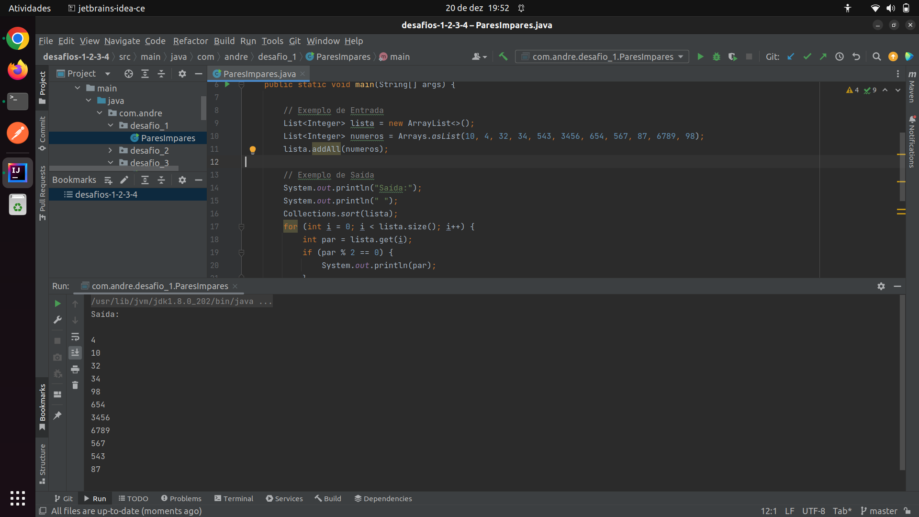Image resolution: width=919 pixels, height=517 pixels.
Task: Expand the desafio_2 folder
Action: pyautogui.click(x=111, y=150)
